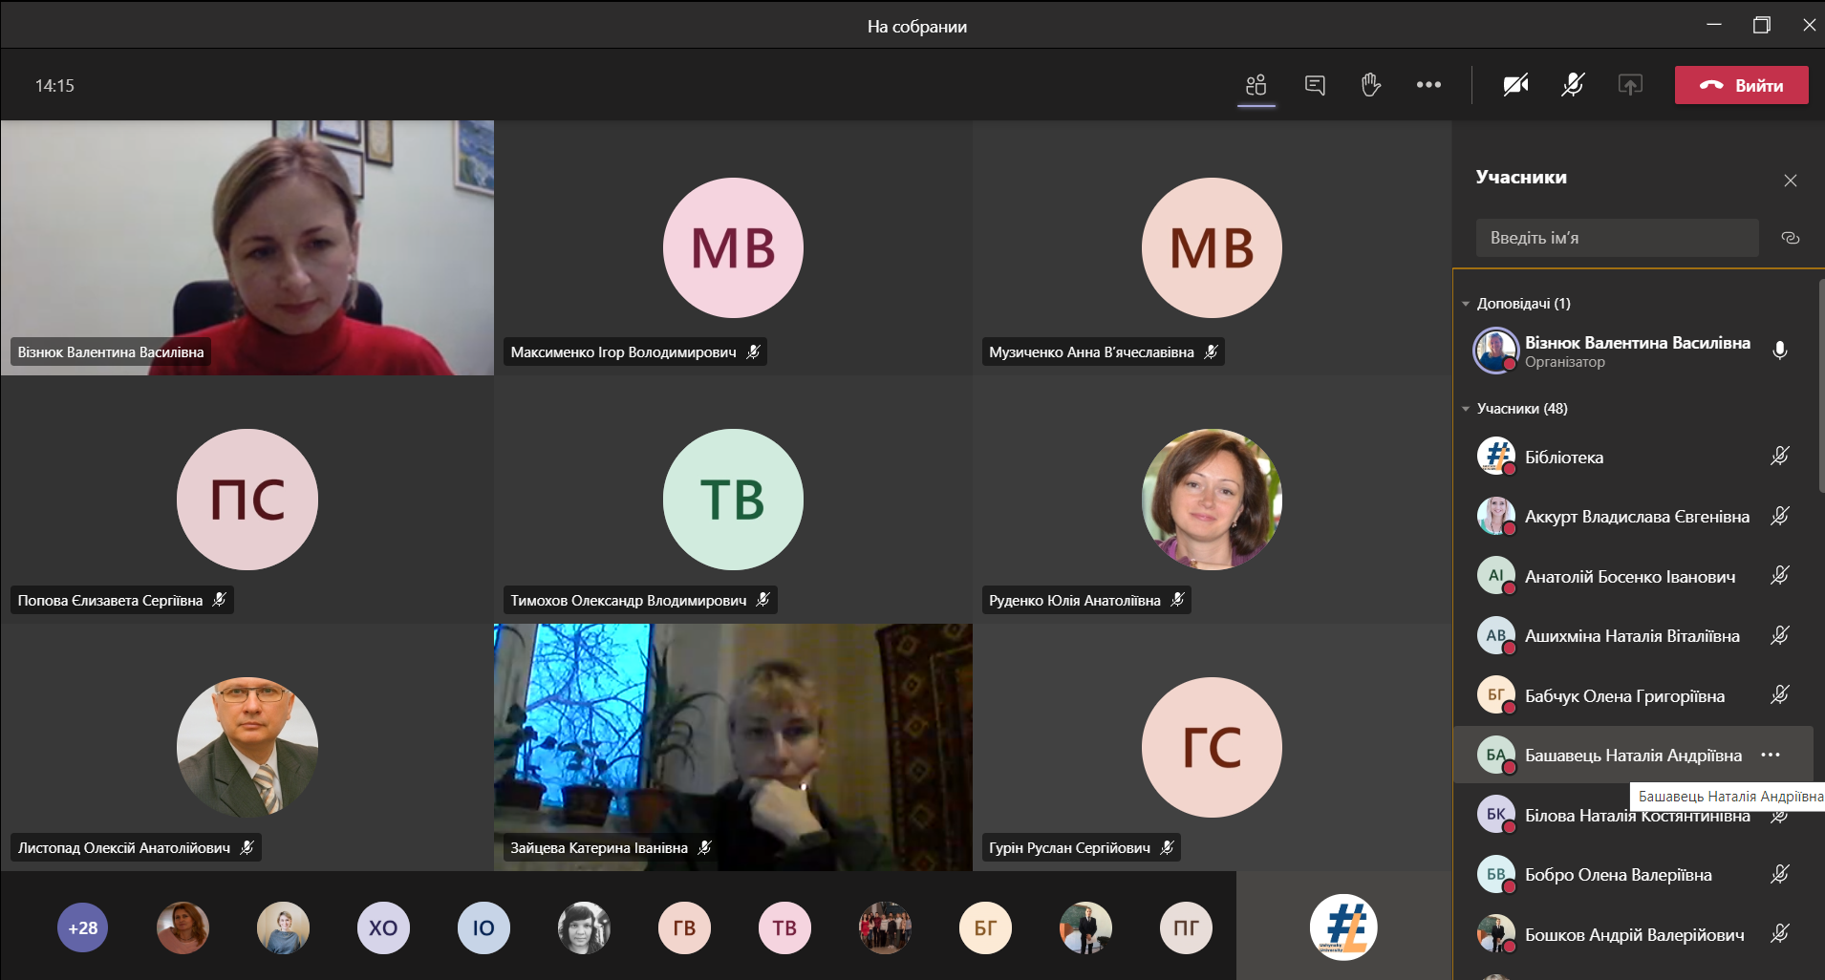Click the ТВ avatar in bottom strip
The height and width of the screenshot is (980, 1825).
pos(784,927)
